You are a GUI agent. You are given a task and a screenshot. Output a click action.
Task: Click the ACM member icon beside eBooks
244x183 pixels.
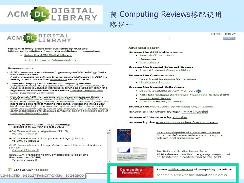pyautogui.click(x=199, y=91)
